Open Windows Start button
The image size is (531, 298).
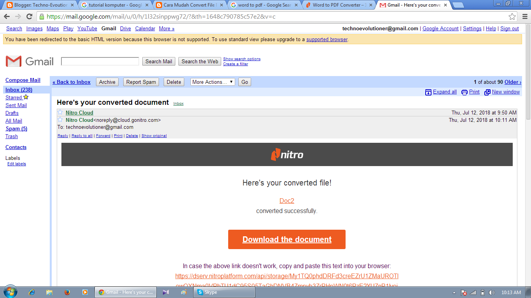pos(10,292)
